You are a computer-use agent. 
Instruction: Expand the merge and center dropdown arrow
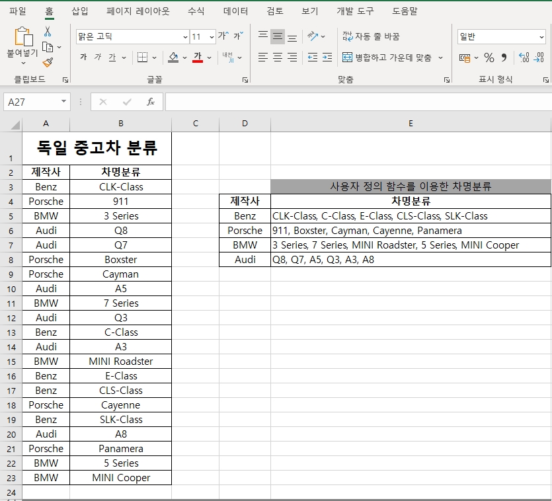(x=440, y=58)
